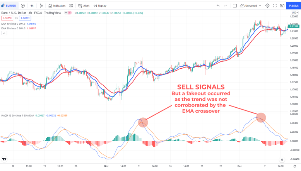Open the indicator templates grid

(72, 6)
